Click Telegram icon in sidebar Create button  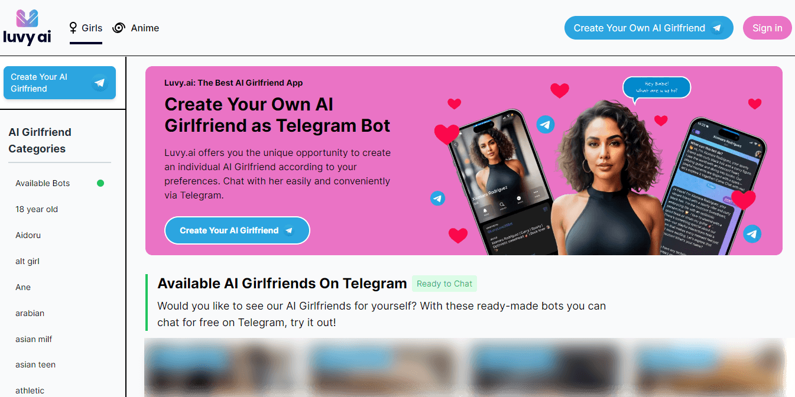point(99,83)
